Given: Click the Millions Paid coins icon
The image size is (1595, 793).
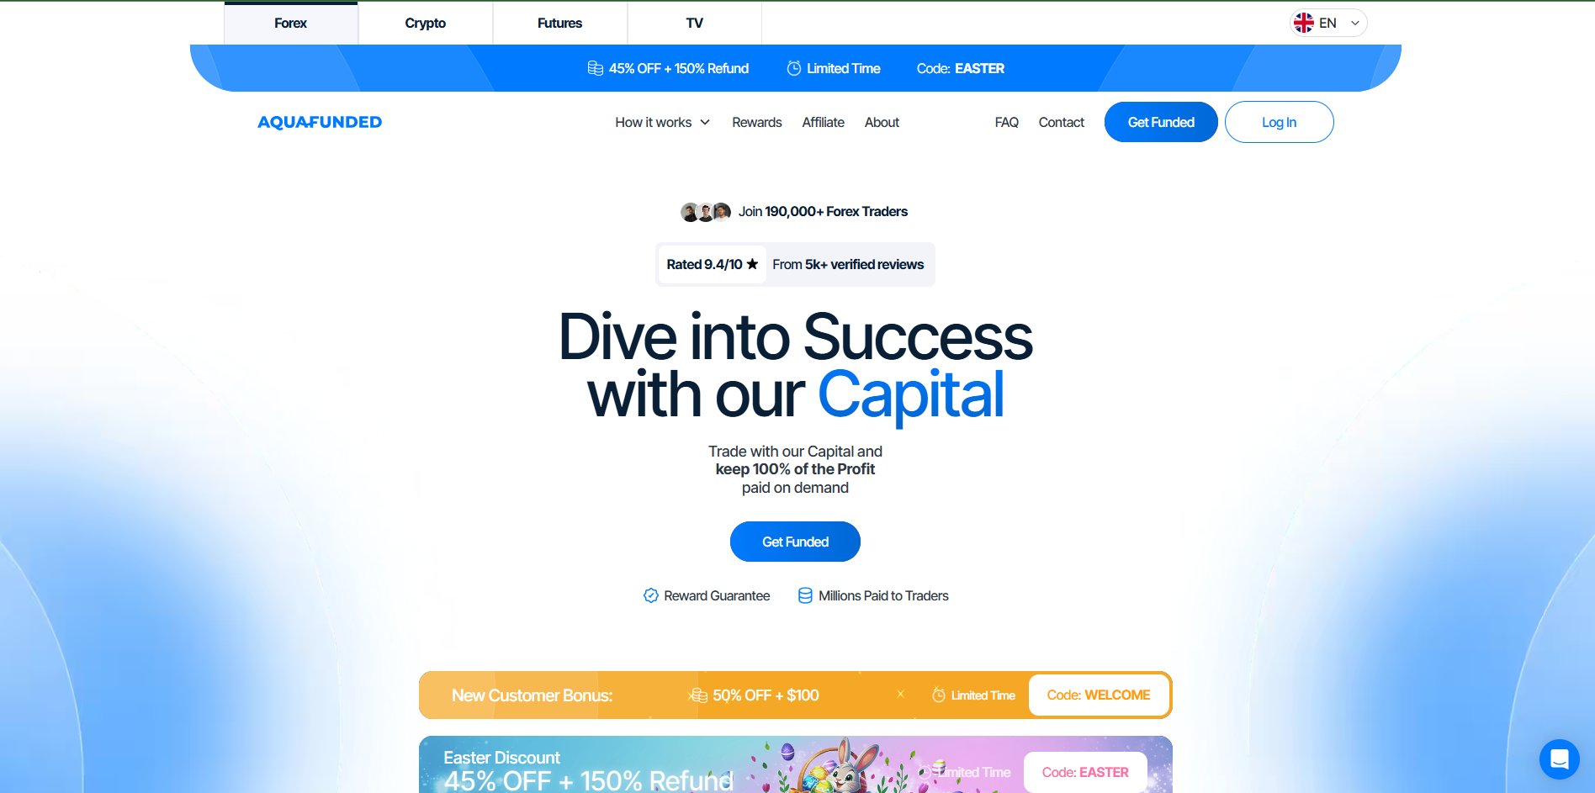Looking at the screenshot, I should (805, 595).
